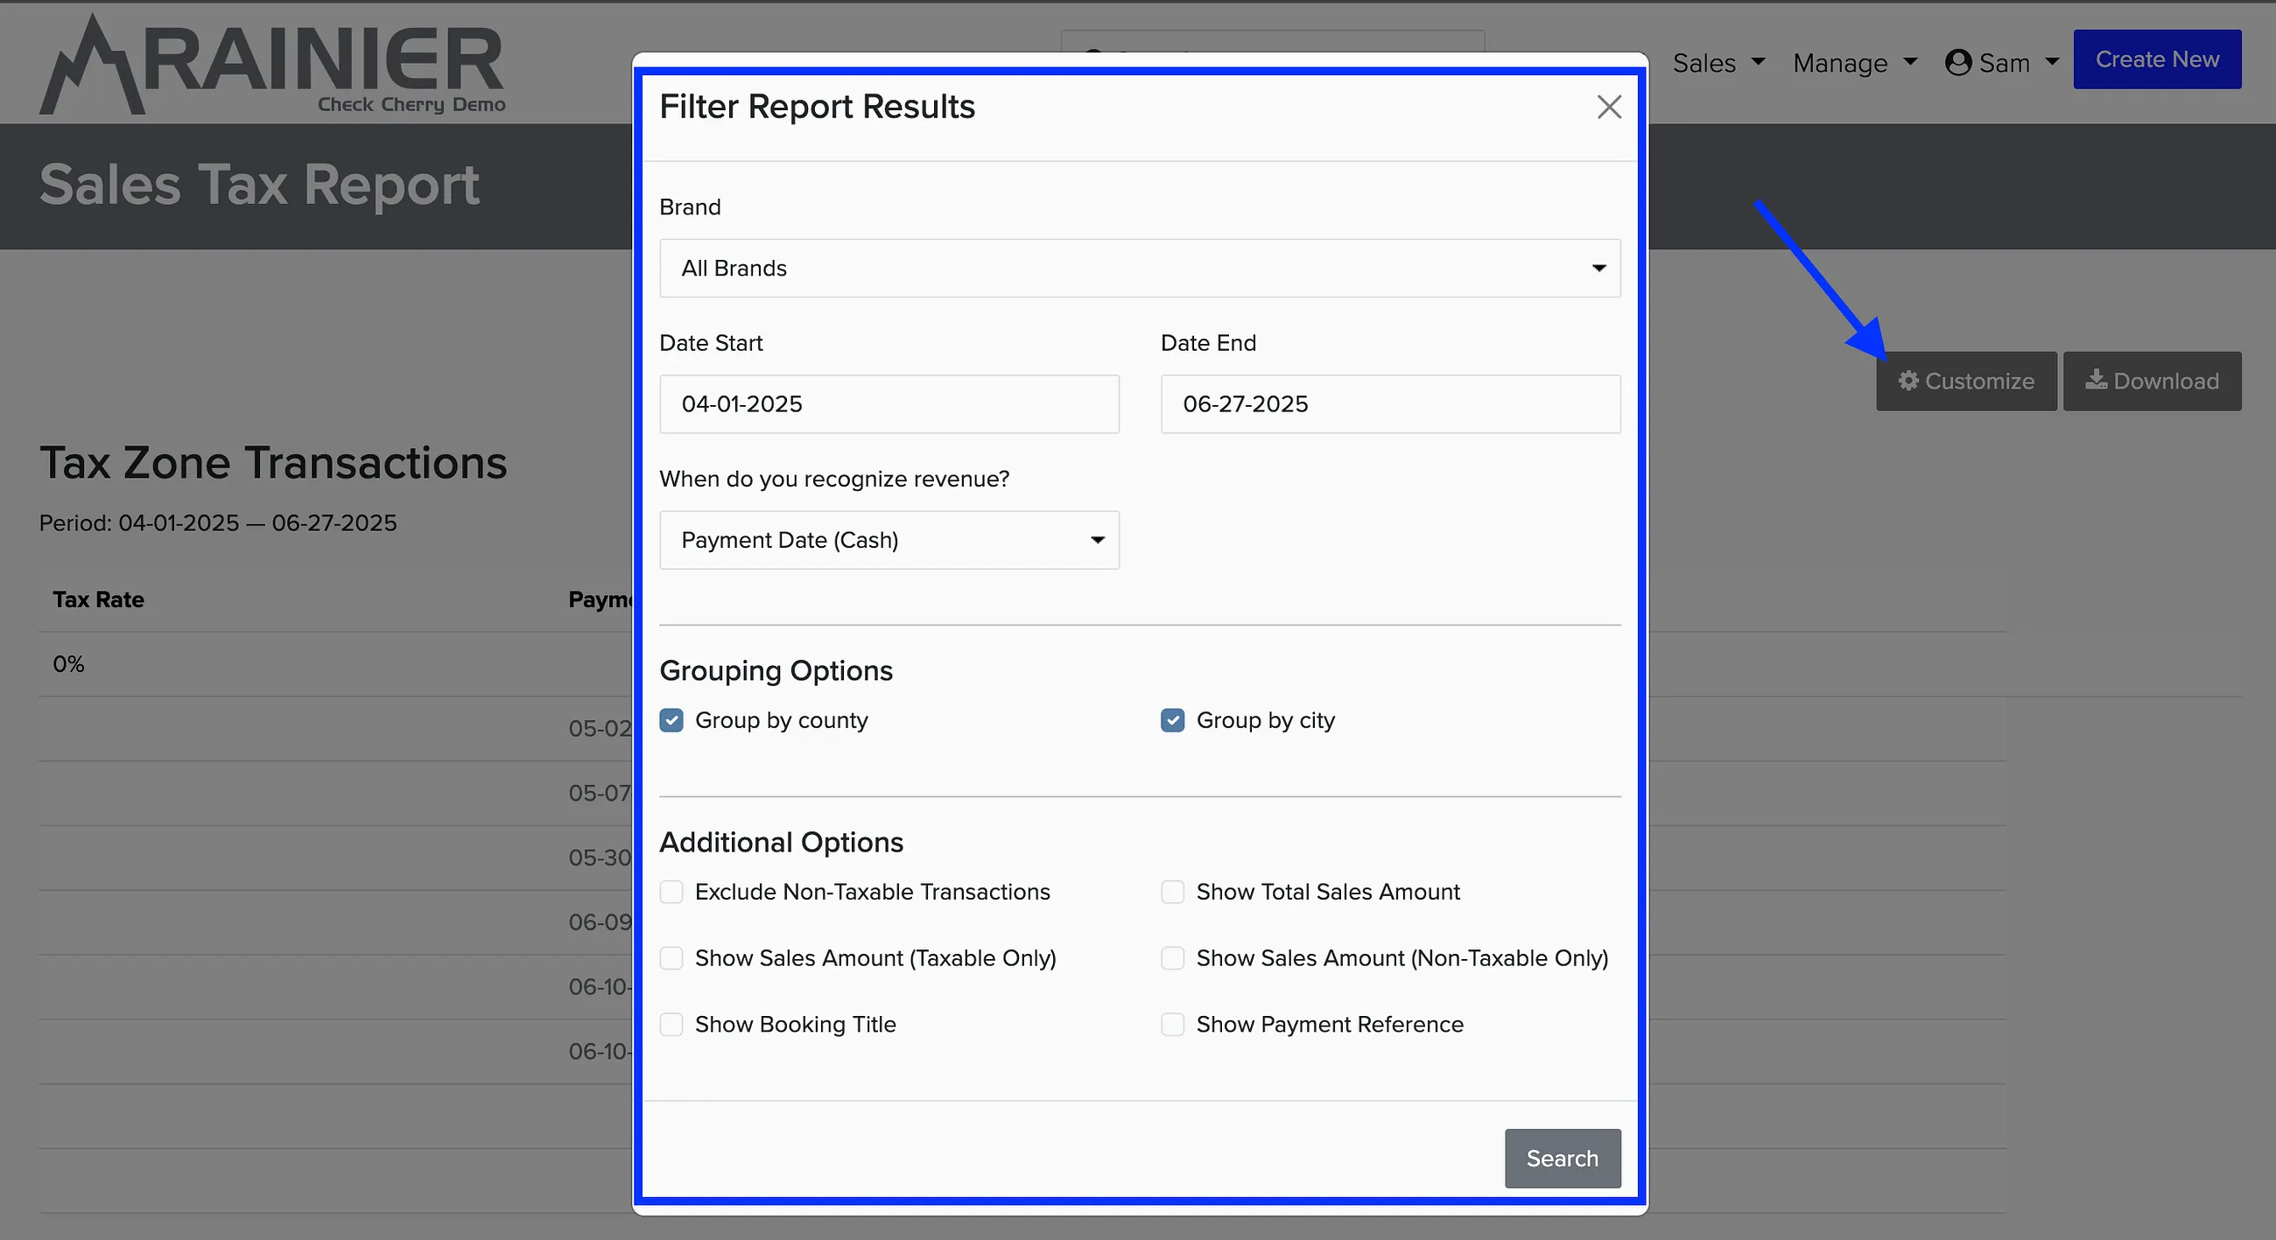
Task: Uncheck Group by county checkbox
Action: (x=671, y=720)
